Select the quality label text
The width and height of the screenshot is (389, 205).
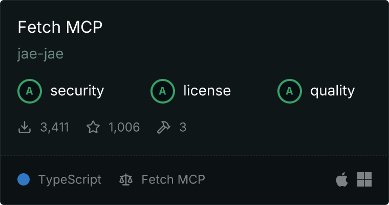click(333, 91)
